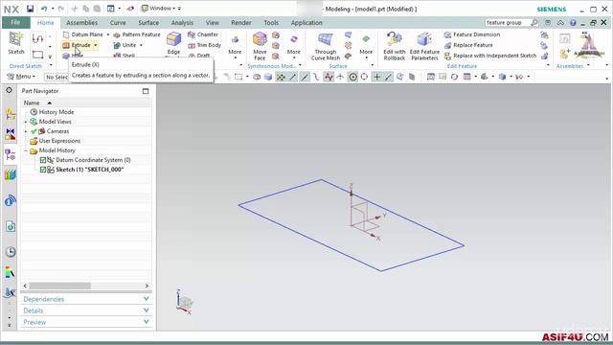The image size is (613, 345).
Task: Switch to the Assemblies tab
Action: (x=81, y=23)
